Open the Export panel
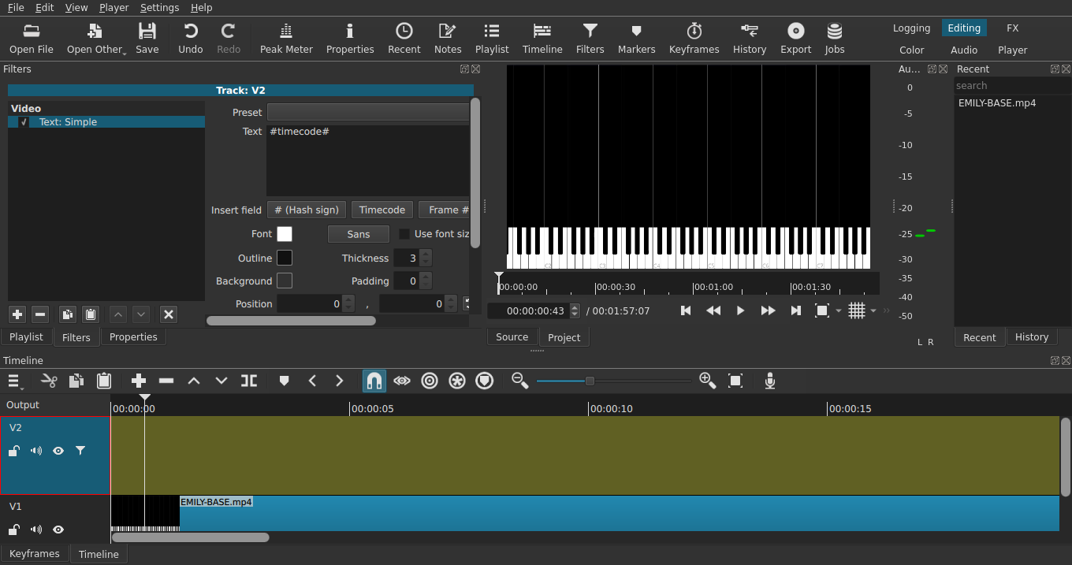 point(795,38)
